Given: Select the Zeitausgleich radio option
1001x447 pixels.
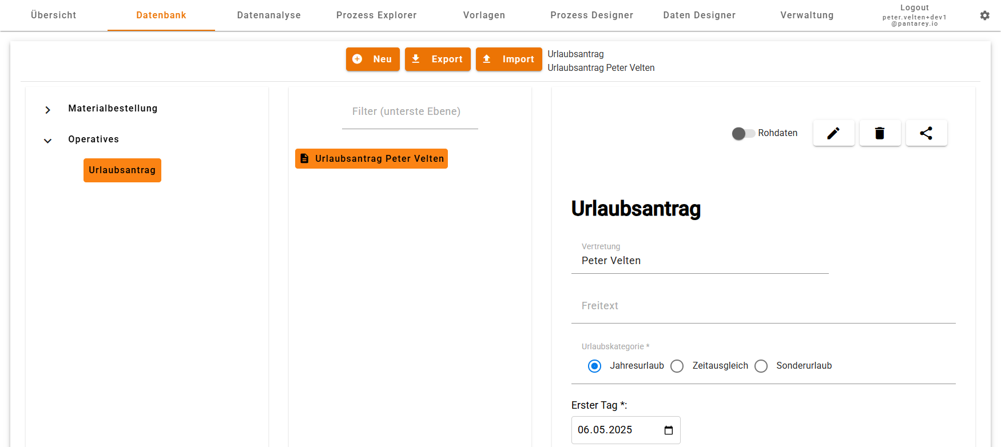Looking at the screenshot, I should click(677, 366).
